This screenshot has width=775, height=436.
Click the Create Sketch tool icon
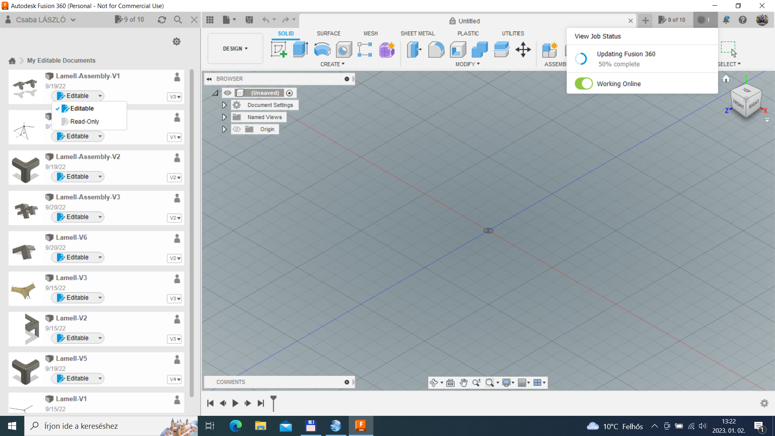click(x=279, y=50)
